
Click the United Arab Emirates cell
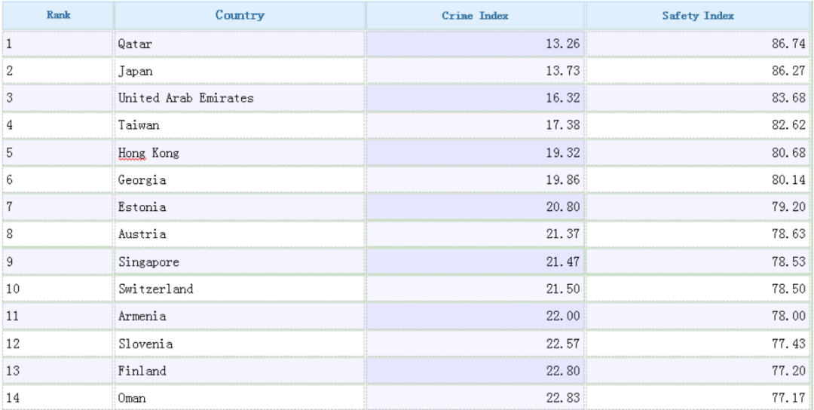pyautogui.click(x=185, y=98)
